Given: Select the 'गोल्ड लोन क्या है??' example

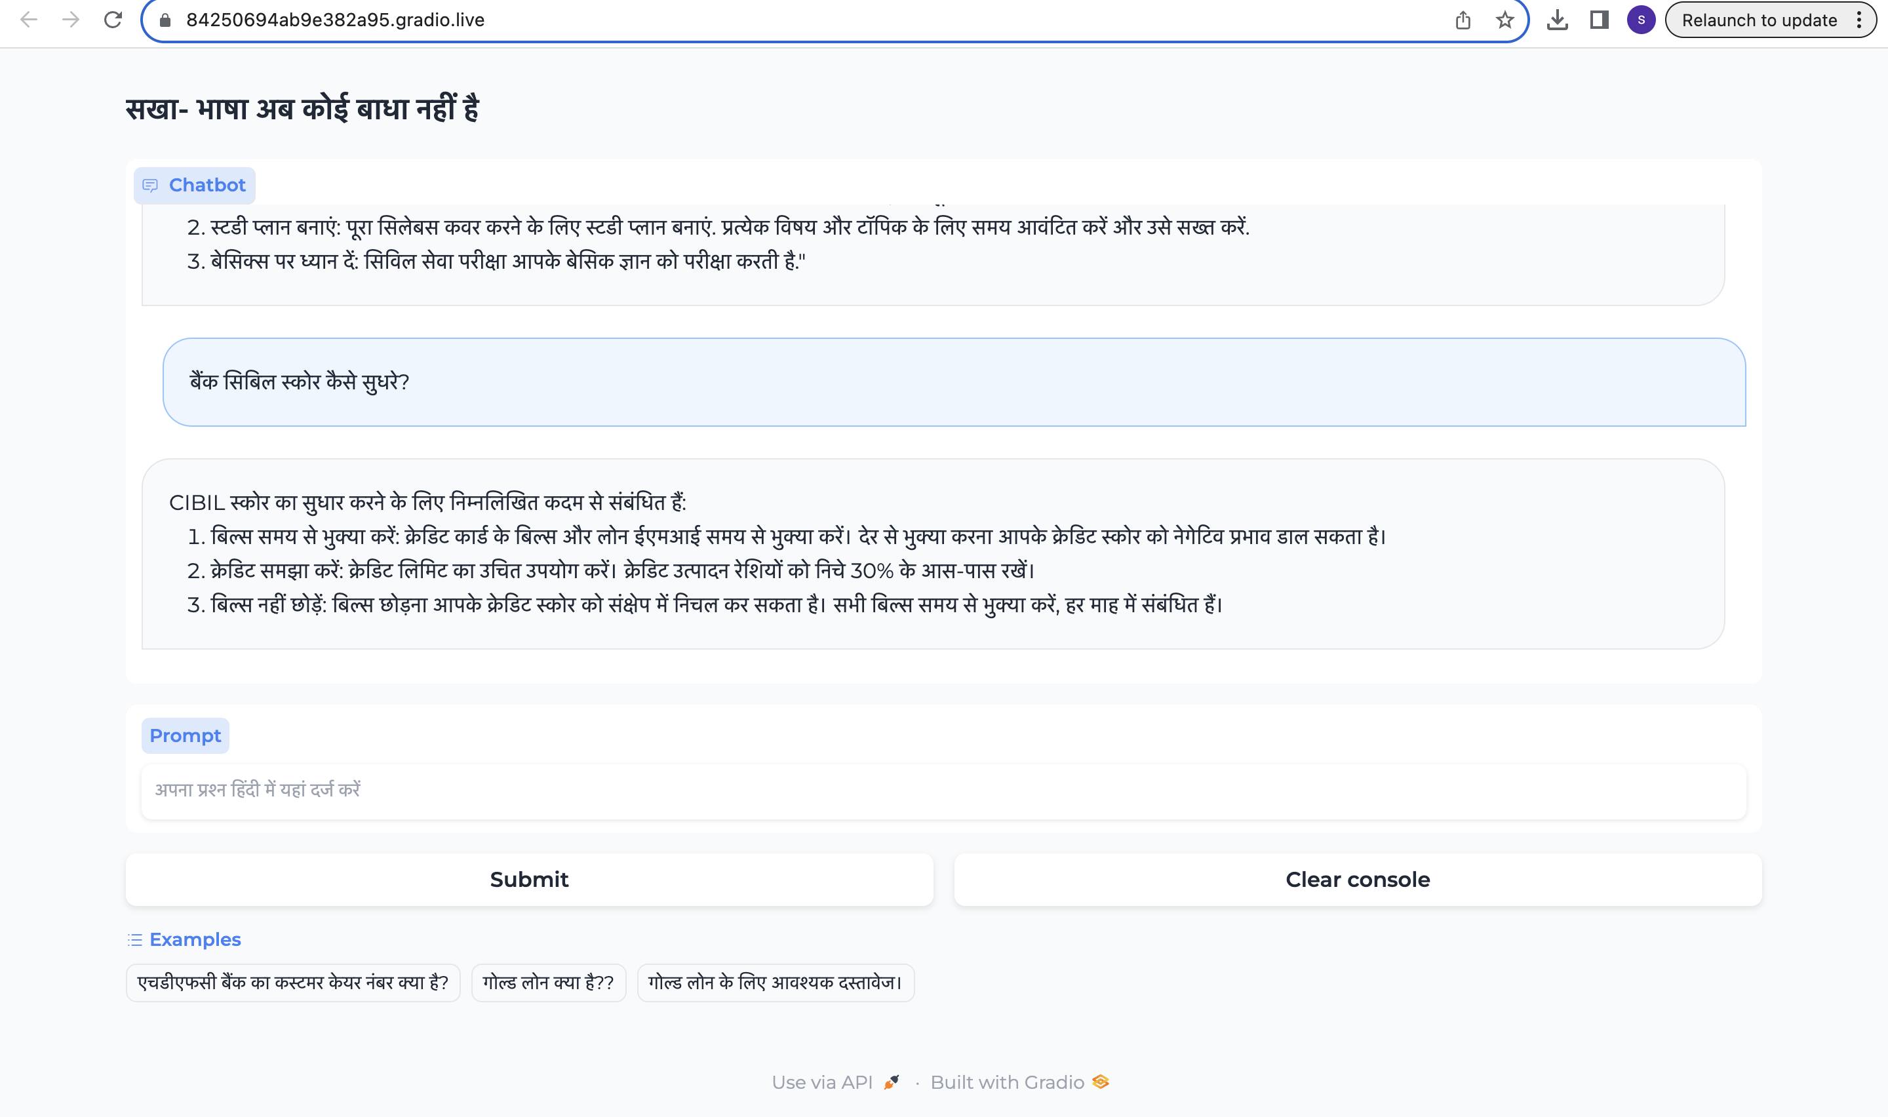Looking at the screenshot, I should click(x=548, y=983).
